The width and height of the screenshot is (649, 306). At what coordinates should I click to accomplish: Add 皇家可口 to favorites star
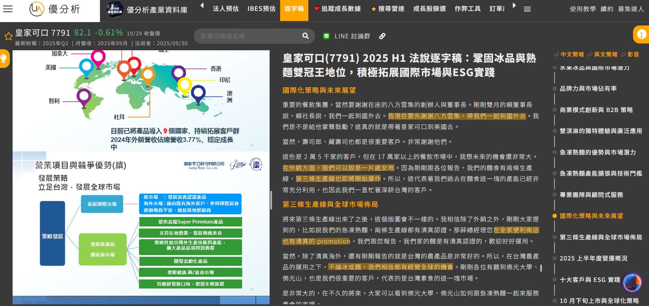(x=8, y=36)
